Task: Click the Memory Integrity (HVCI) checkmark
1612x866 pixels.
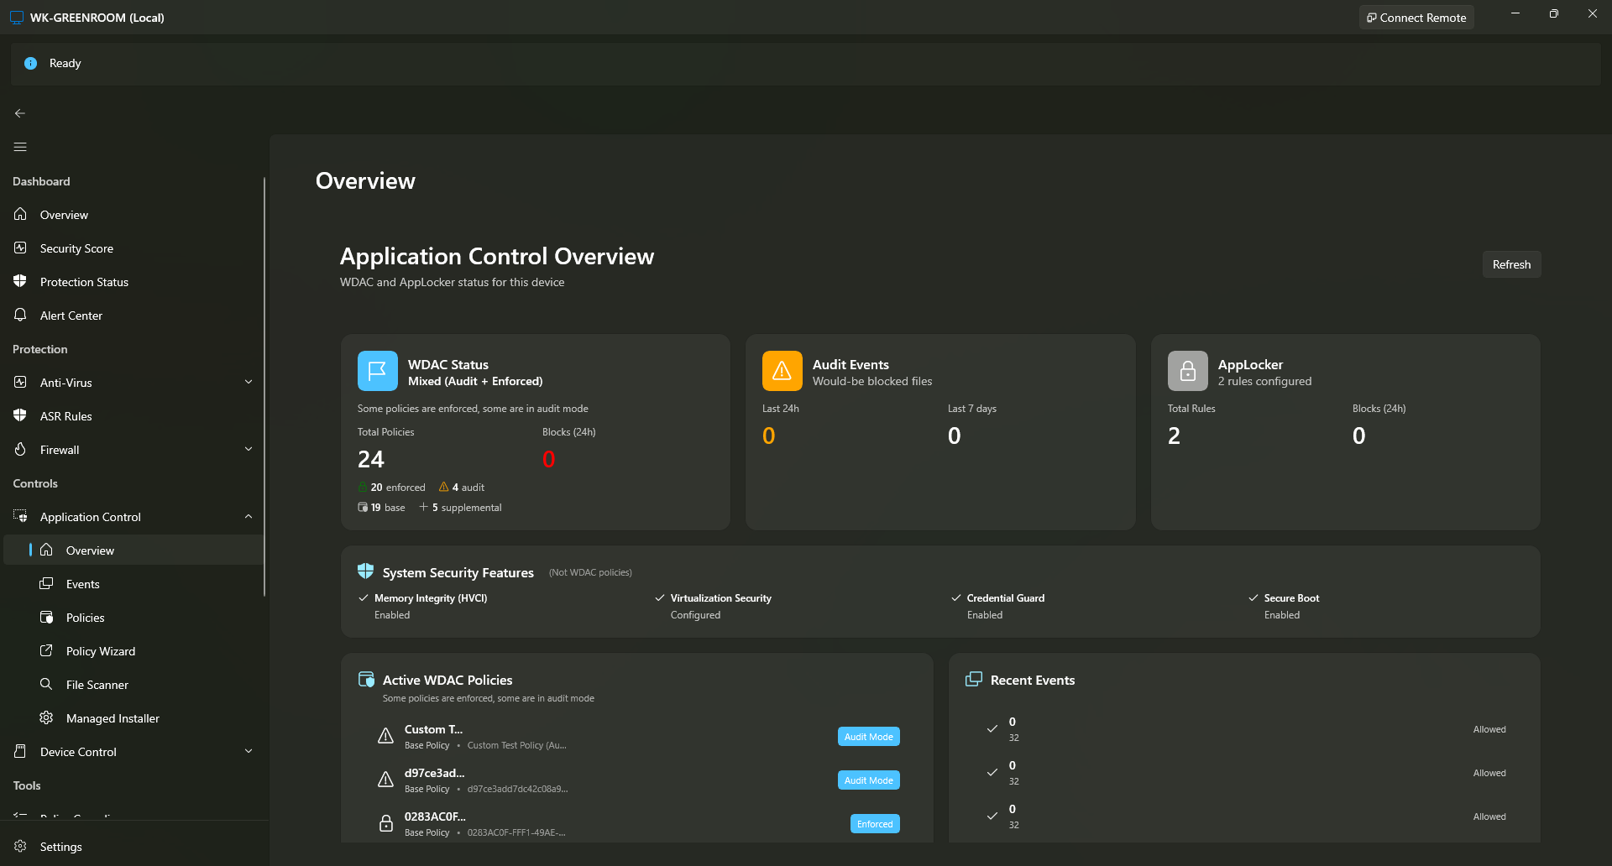Action: [364, 597]
